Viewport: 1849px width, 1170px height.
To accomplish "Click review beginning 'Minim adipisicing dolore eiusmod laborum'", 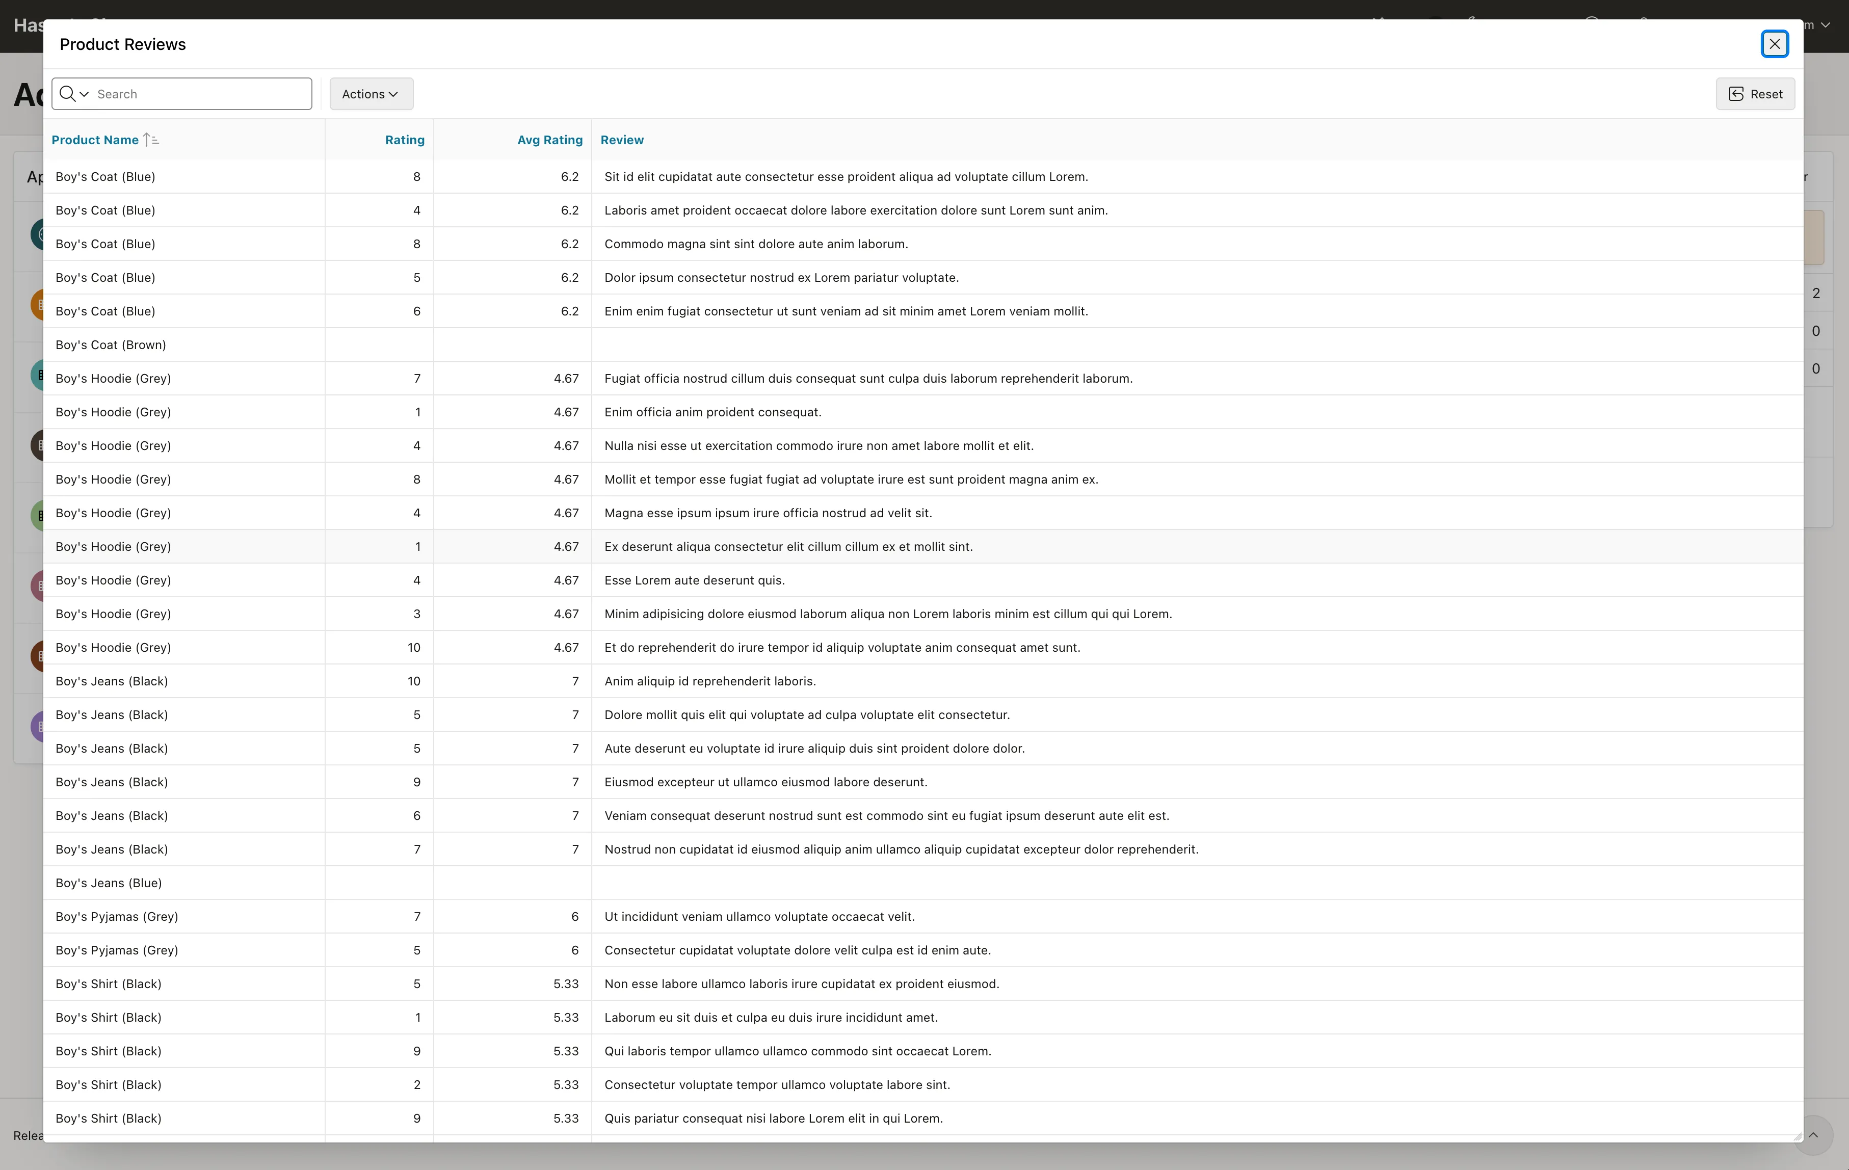I will pos(888,614).
